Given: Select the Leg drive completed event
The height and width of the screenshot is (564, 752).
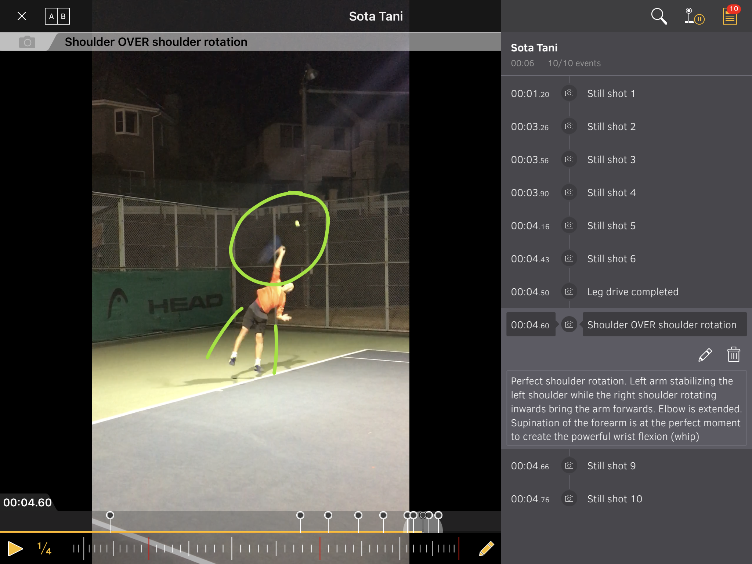Looking at the screenshot, I should pyautogui.click(x=632, y=292).
